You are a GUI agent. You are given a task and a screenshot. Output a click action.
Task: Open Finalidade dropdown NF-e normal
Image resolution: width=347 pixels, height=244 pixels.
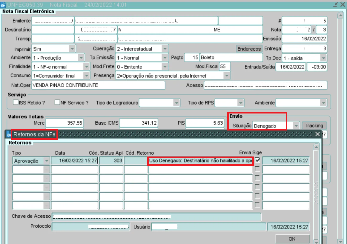[x=86, y=67]
